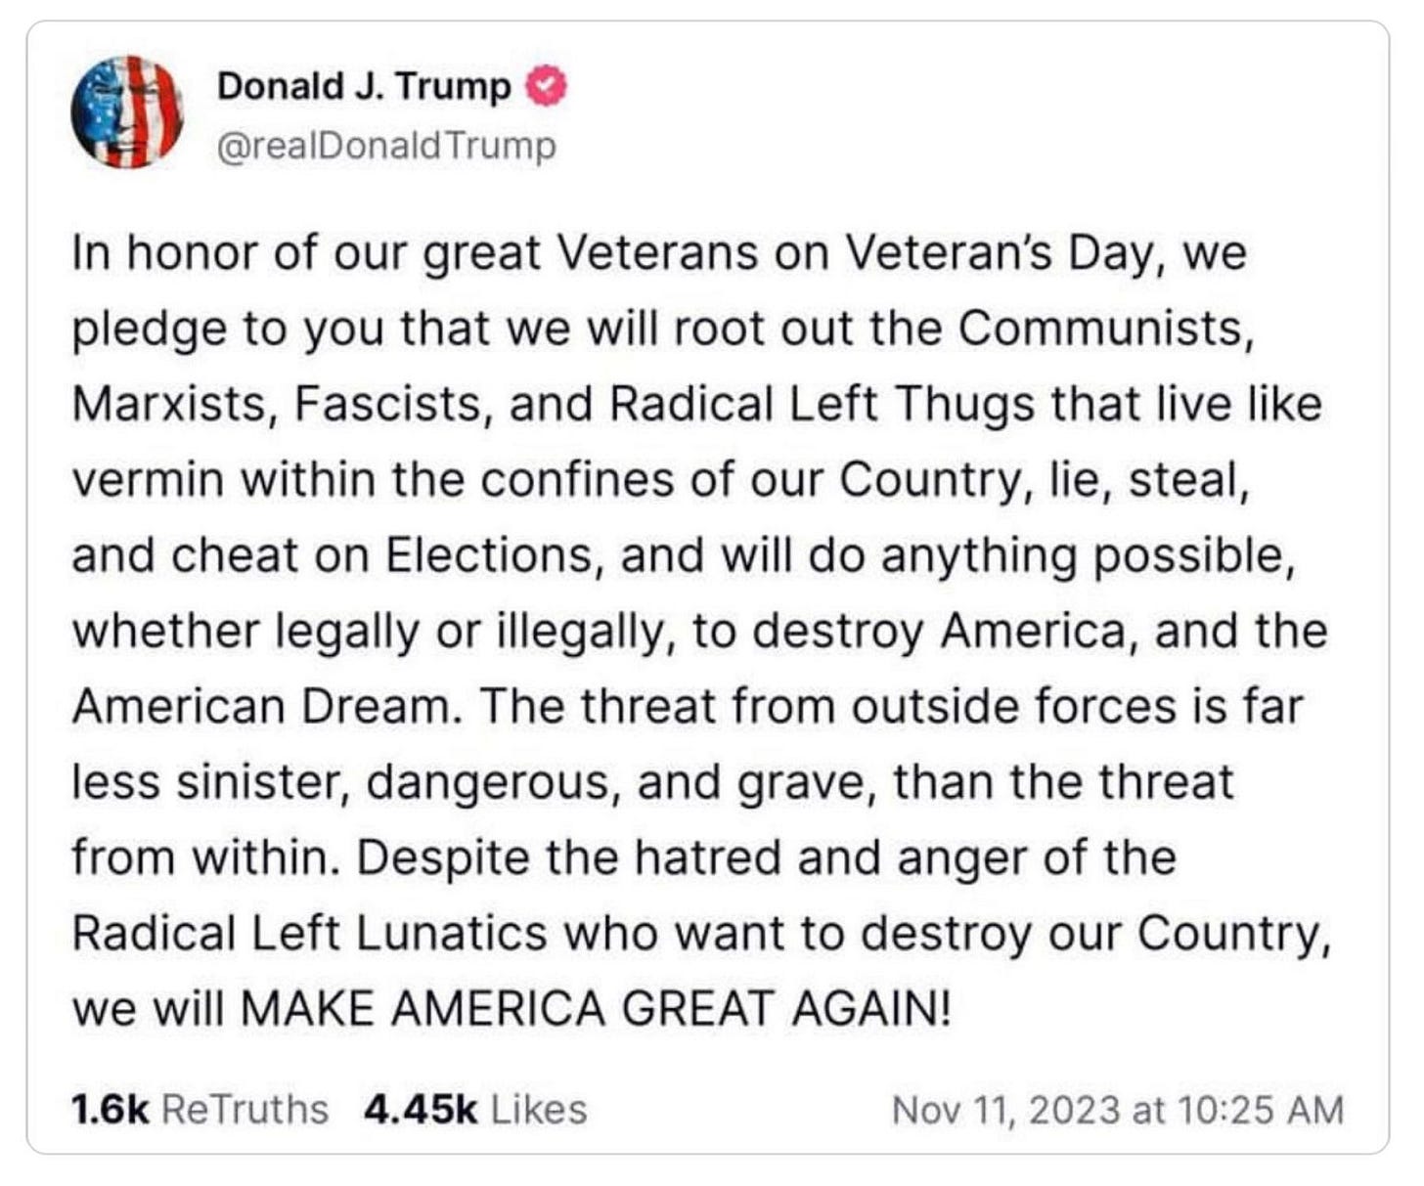Screen dimensions: 1424x1186
Task: Select the verification checkmark next to the name
Action: 545,86
